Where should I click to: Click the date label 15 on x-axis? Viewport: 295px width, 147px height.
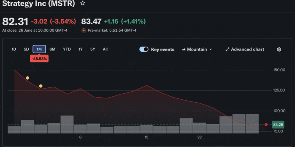[146, 137]
